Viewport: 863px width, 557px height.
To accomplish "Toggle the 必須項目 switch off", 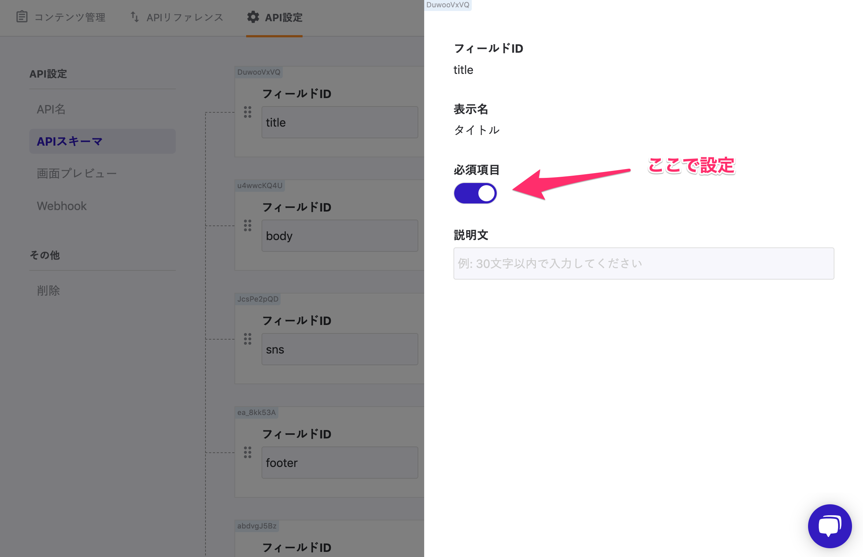I will [475, 193].
